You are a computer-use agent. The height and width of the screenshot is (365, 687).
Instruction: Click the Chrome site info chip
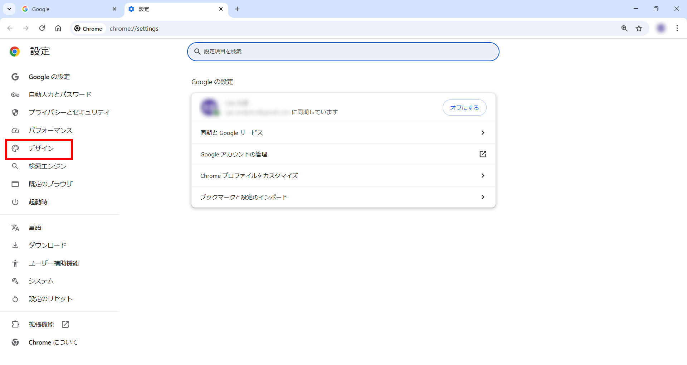[88, 29]
